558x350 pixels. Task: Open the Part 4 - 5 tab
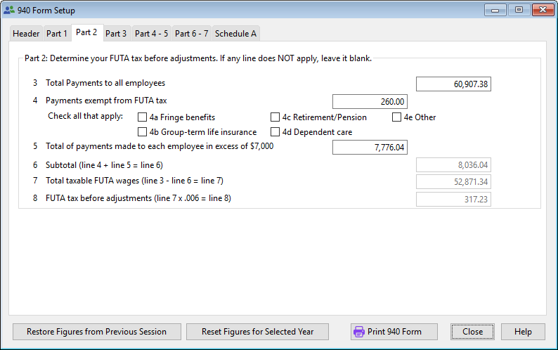click(151, 34)
